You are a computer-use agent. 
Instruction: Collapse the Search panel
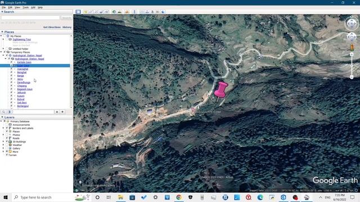click(x=2, y=12)
